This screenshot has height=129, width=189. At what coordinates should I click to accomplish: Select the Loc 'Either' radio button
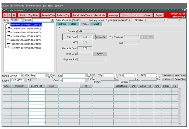(x=89, y=79)
